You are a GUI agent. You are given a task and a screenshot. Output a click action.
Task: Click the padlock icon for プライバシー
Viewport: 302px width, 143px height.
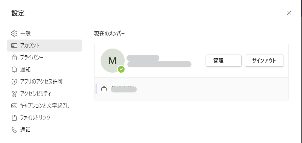click(x=14, y=57)
